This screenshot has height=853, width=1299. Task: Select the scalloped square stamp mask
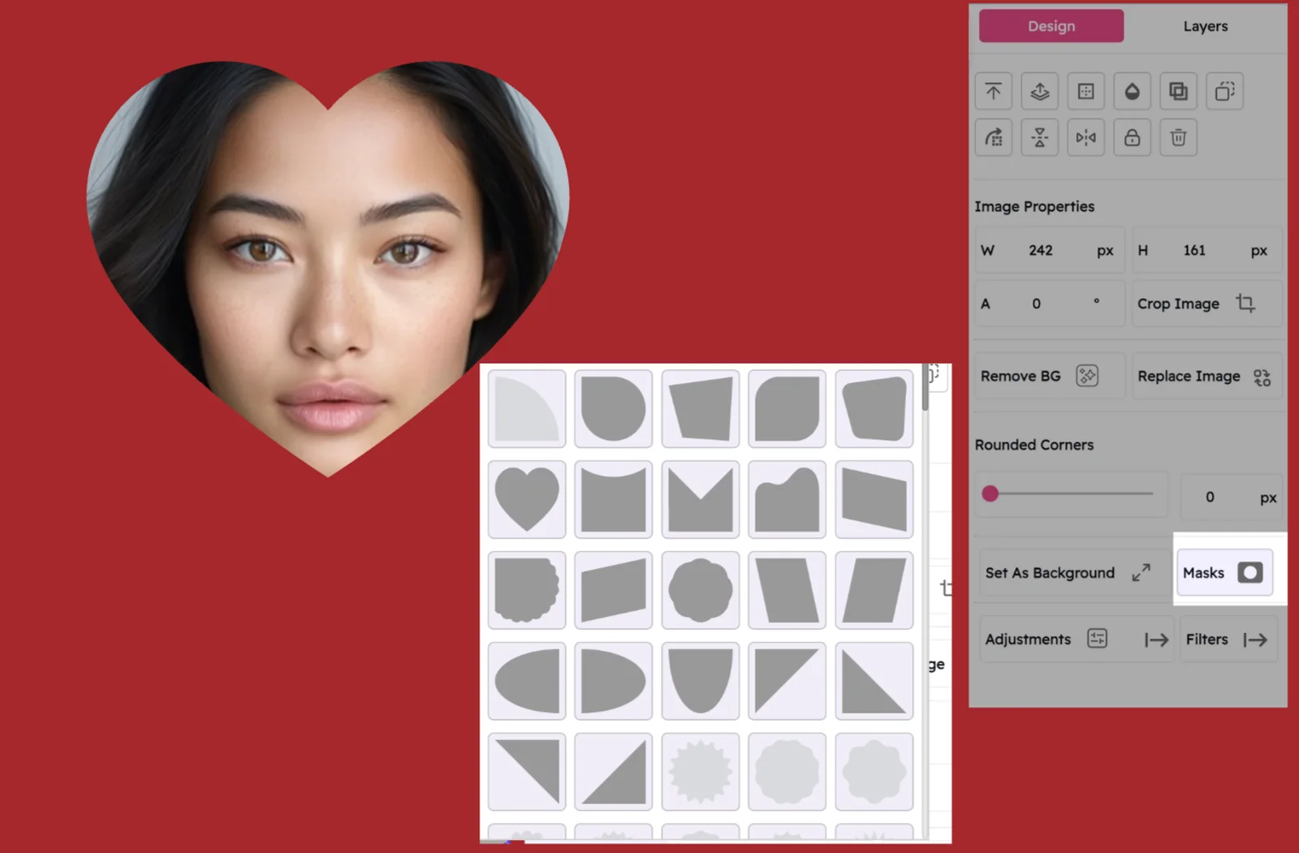(527, 590)
